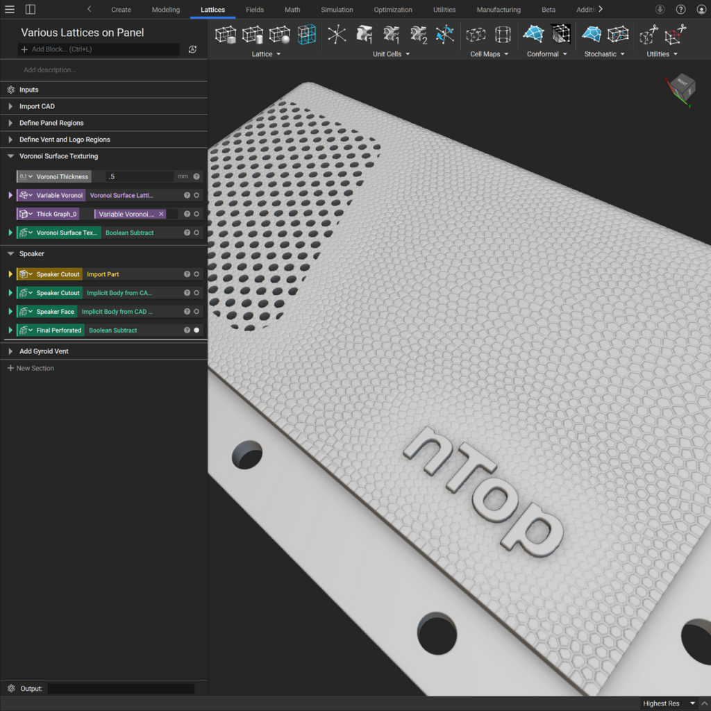Expand Define Vent and Logo Regions section

pyautogui.click(x=10, y=140)
